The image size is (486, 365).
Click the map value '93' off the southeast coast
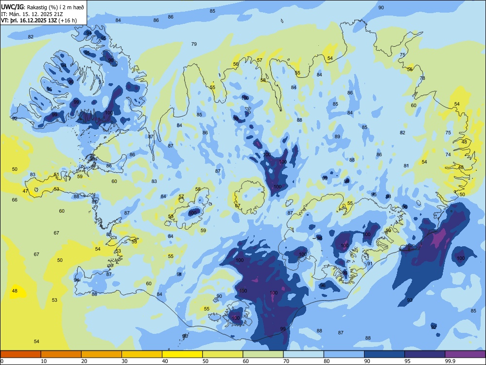point(410,300)
